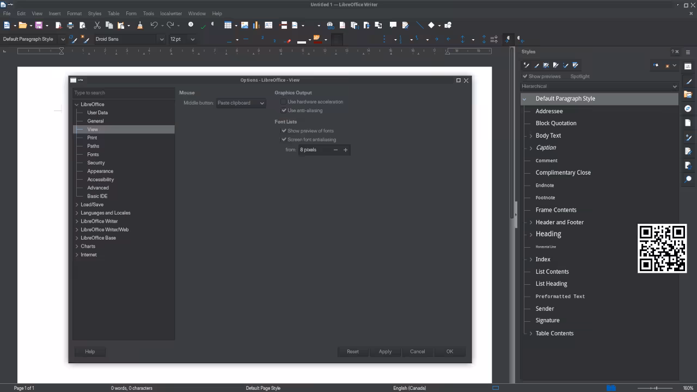Screen dimensions: 697x392
Task: Open the Hierarchical filter dropdown
Action: (600, 86)
